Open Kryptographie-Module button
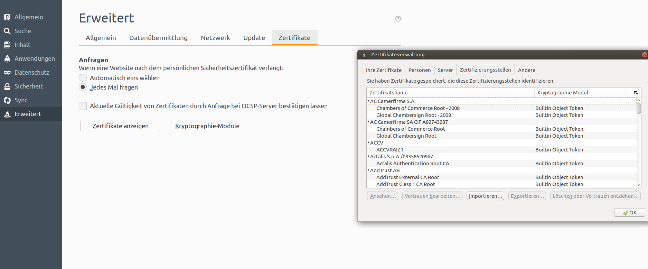648x269 pixels. [x=207, y=126]
